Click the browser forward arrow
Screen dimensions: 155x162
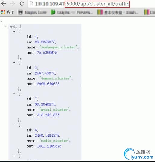tap(13, 4)
